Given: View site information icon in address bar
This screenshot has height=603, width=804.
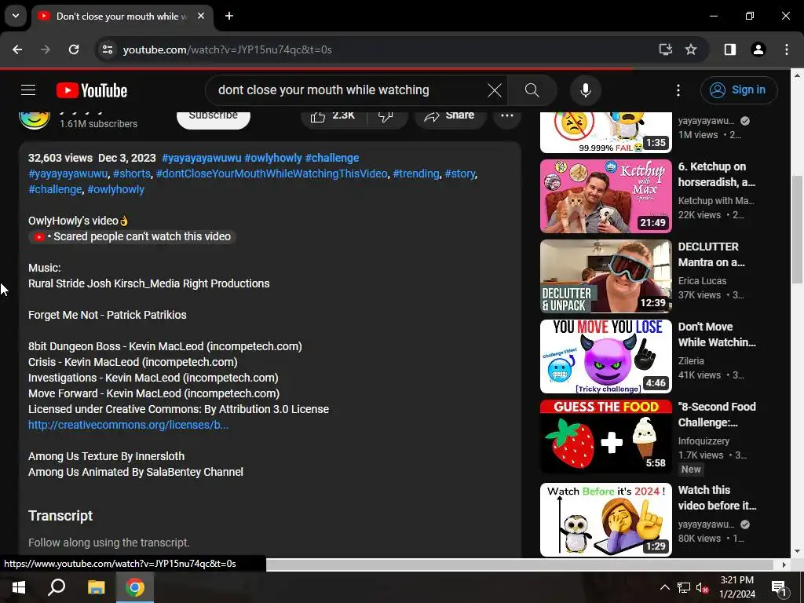Looking at the screenshot, I should pyautogui.click(x=107, y=49).
